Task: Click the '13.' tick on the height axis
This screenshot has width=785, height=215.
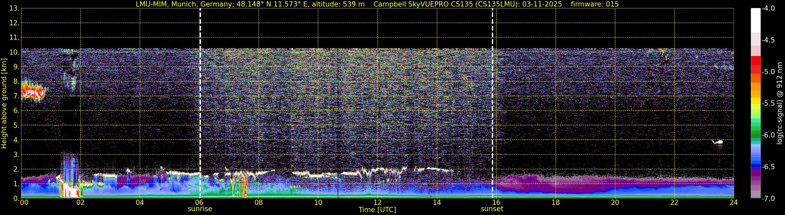Action: coord(14,9)
